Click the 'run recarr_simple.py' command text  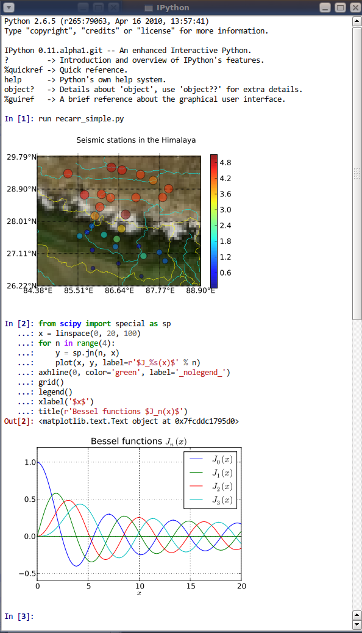point(81,119)
